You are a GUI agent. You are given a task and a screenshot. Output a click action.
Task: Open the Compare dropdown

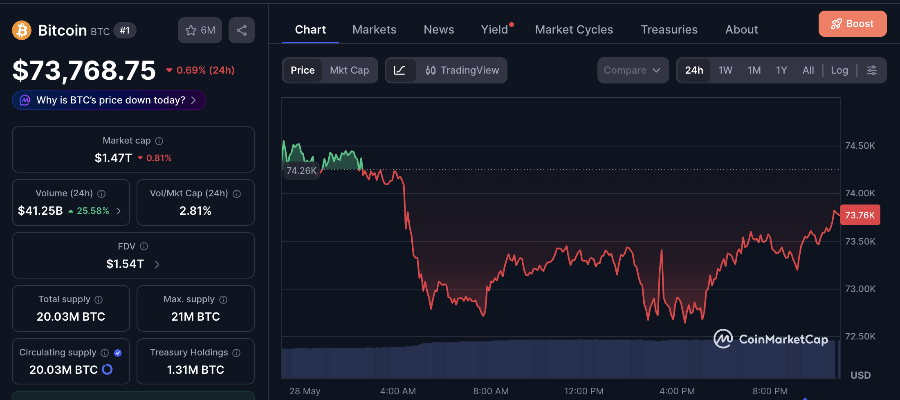pyautogui.click(x=633, y=70)
